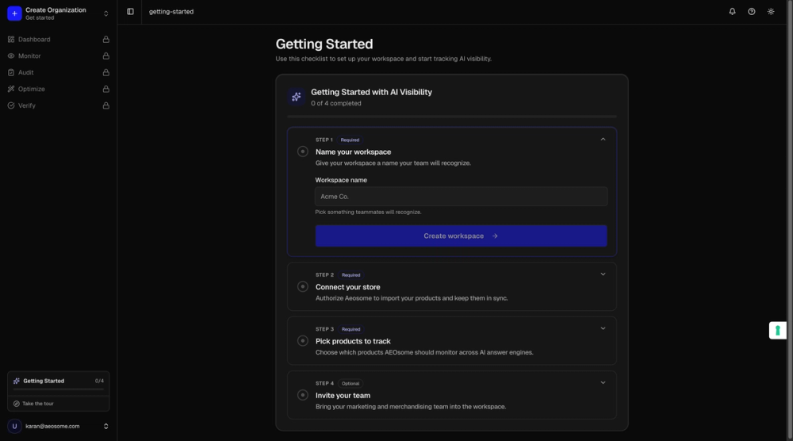Click the Dashboard grid icon

pos(11,40)
